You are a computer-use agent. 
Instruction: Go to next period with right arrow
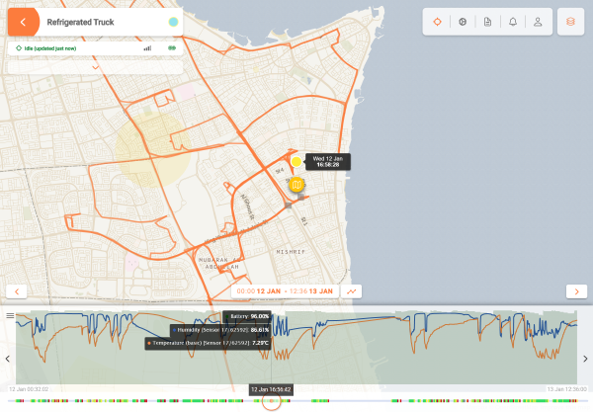pos(576,291)
